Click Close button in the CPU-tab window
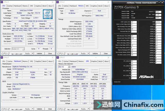Screen dimensions: 165x111 [x=50, y=54]
